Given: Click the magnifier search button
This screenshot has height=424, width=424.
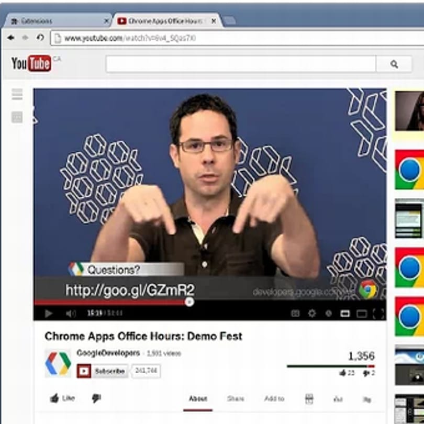Looking at the screenshot, I should (x=394, y=64).
